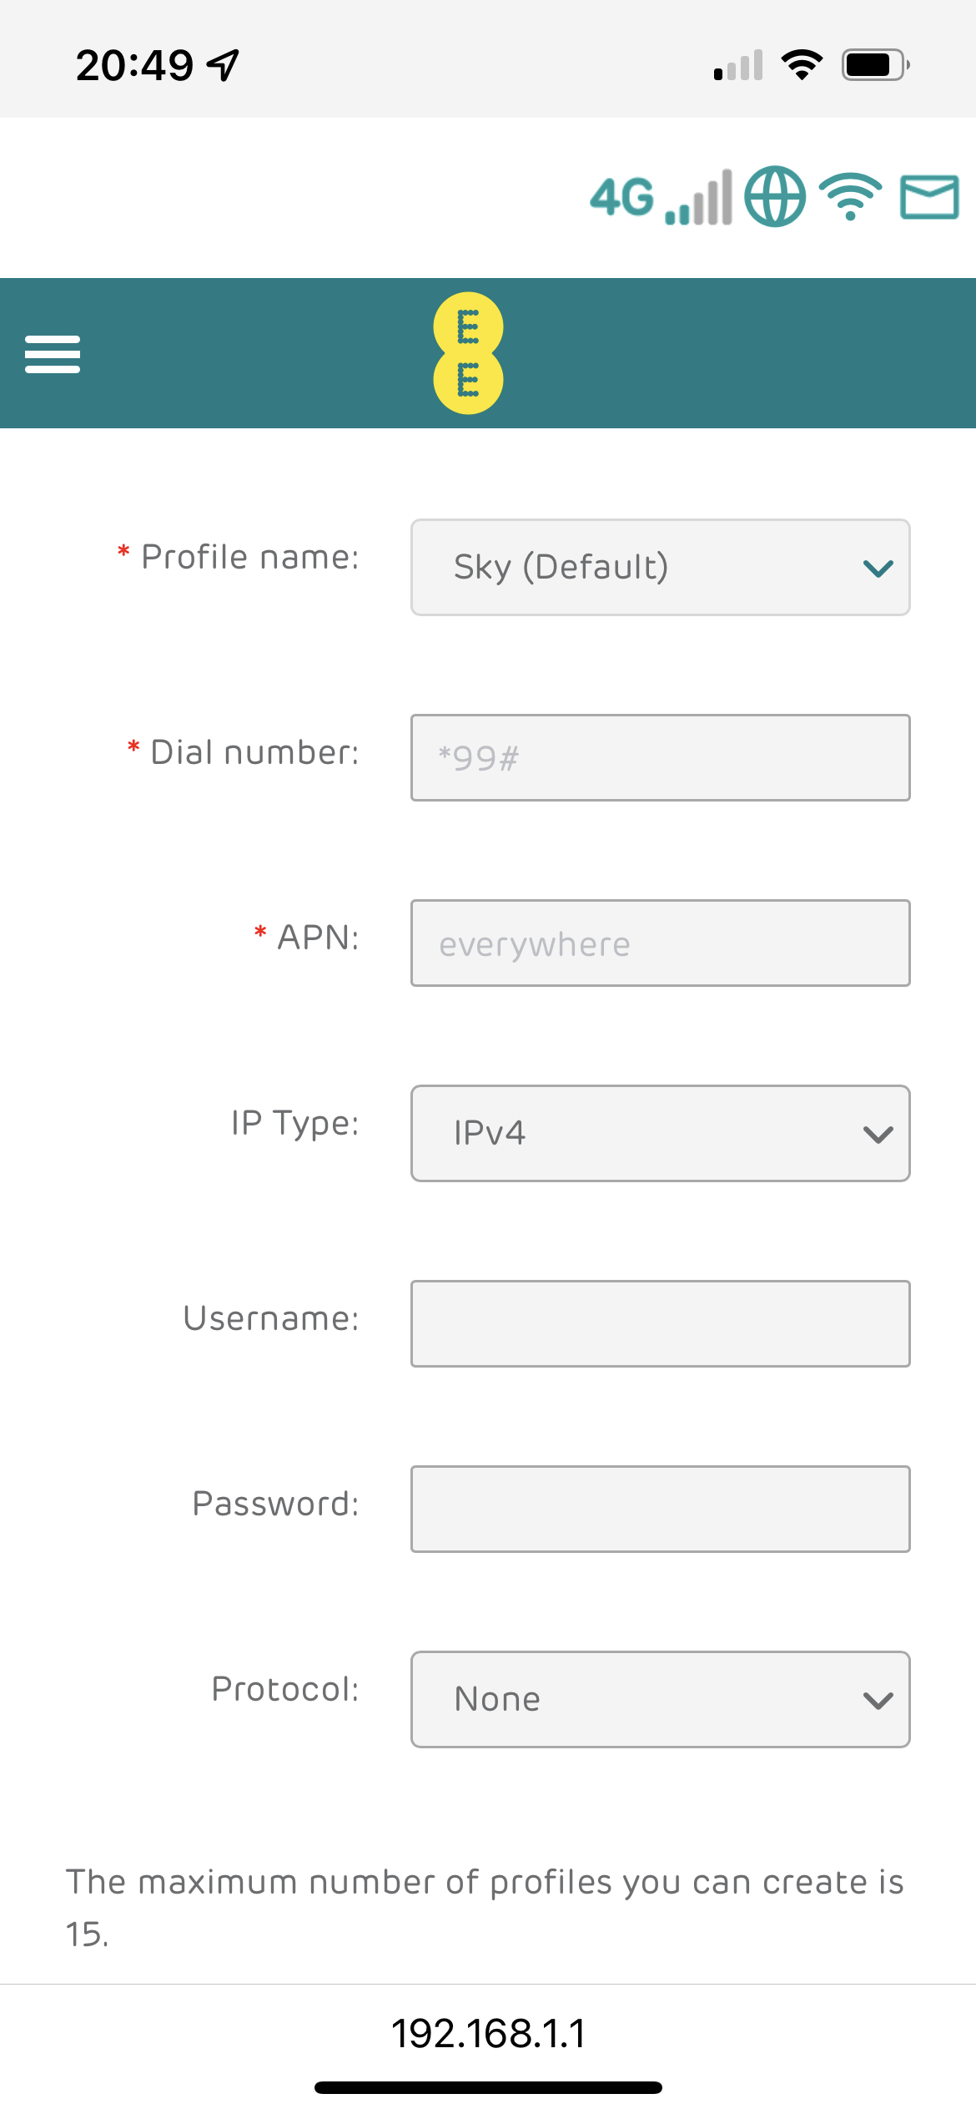Click the None protocol value

click(496, 1699)
